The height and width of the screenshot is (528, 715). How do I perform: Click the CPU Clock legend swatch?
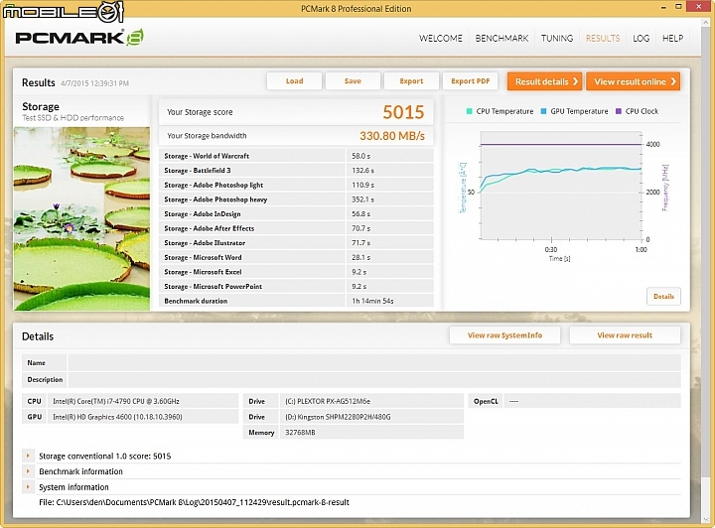coord(619,111)
